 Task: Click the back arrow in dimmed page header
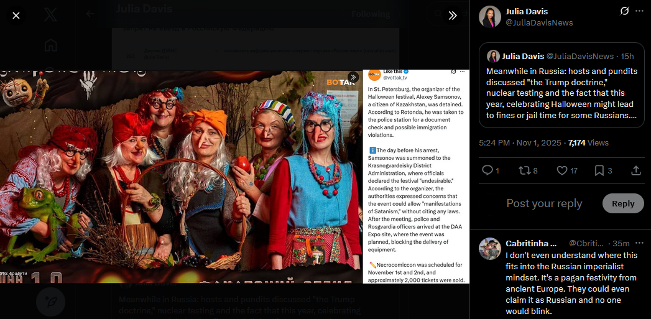click(90, 14)
